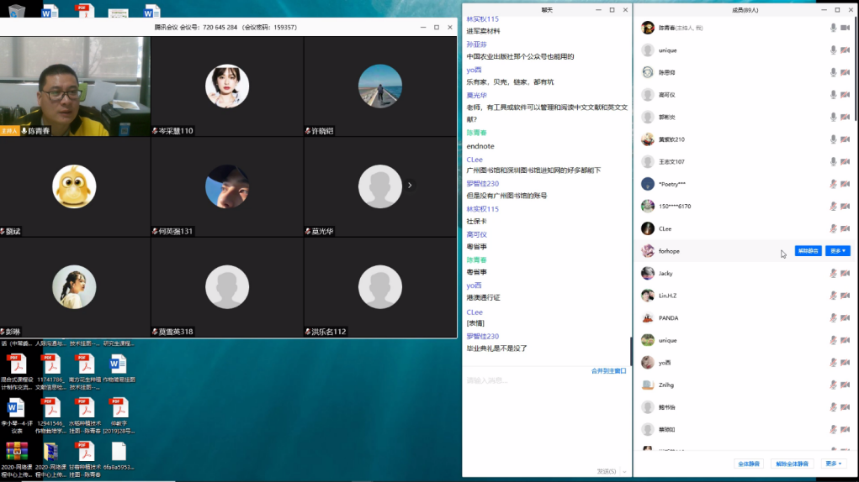Click the muted mic icon beside Jacky
The image size is (859, 482).
pyautogui.click(x=833, y=273)
